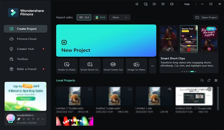Open the message center icon in title bar

click(146, 4)
